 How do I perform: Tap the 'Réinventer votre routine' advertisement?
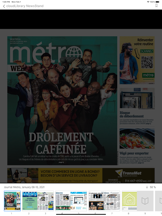[137, 60]
